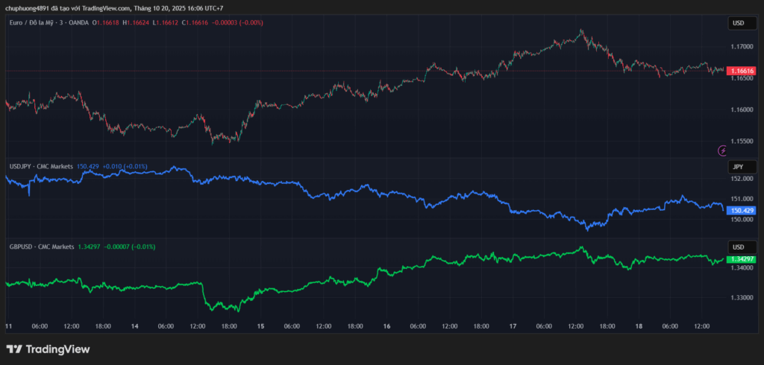Click the green 1.34297 price label
The width and height of the screenshot is (764, 365).
(742, 258)
